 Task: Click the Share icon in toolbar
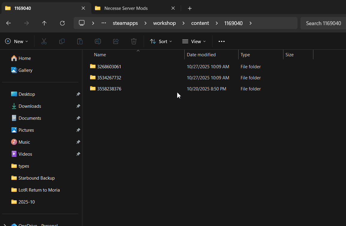116,41
